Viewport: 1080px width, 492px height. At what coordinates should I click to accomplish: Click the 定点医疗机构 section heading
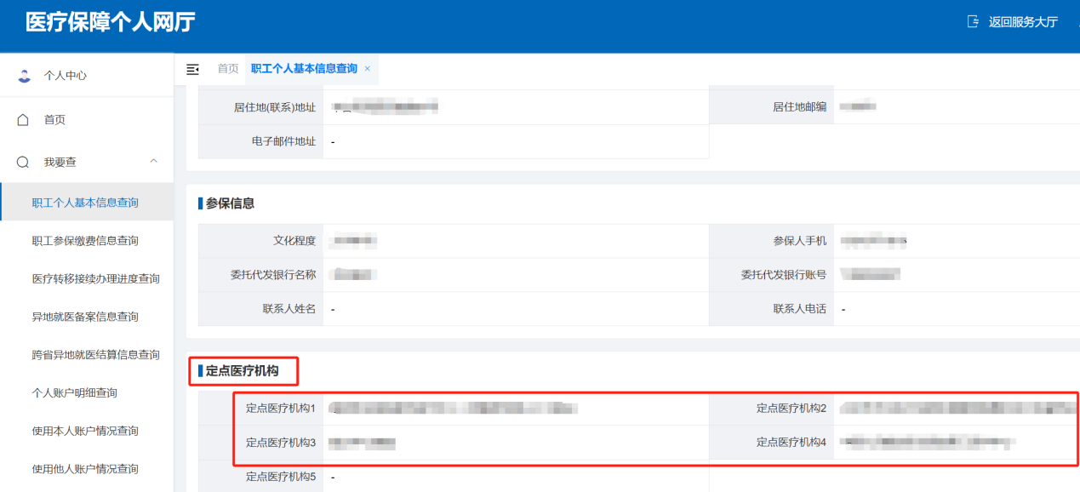pyautogui.click(x=242, y=371)
